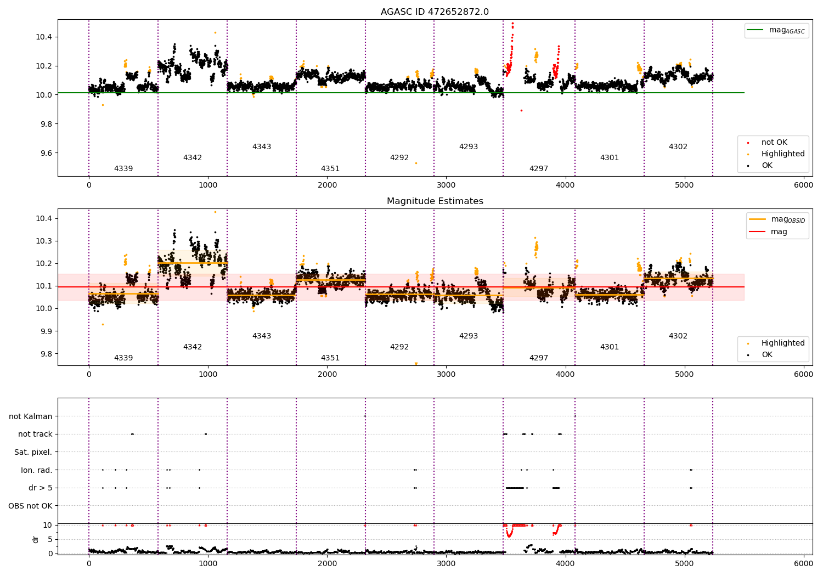Click the 'not track' flag row label

(x=35, y=434)
